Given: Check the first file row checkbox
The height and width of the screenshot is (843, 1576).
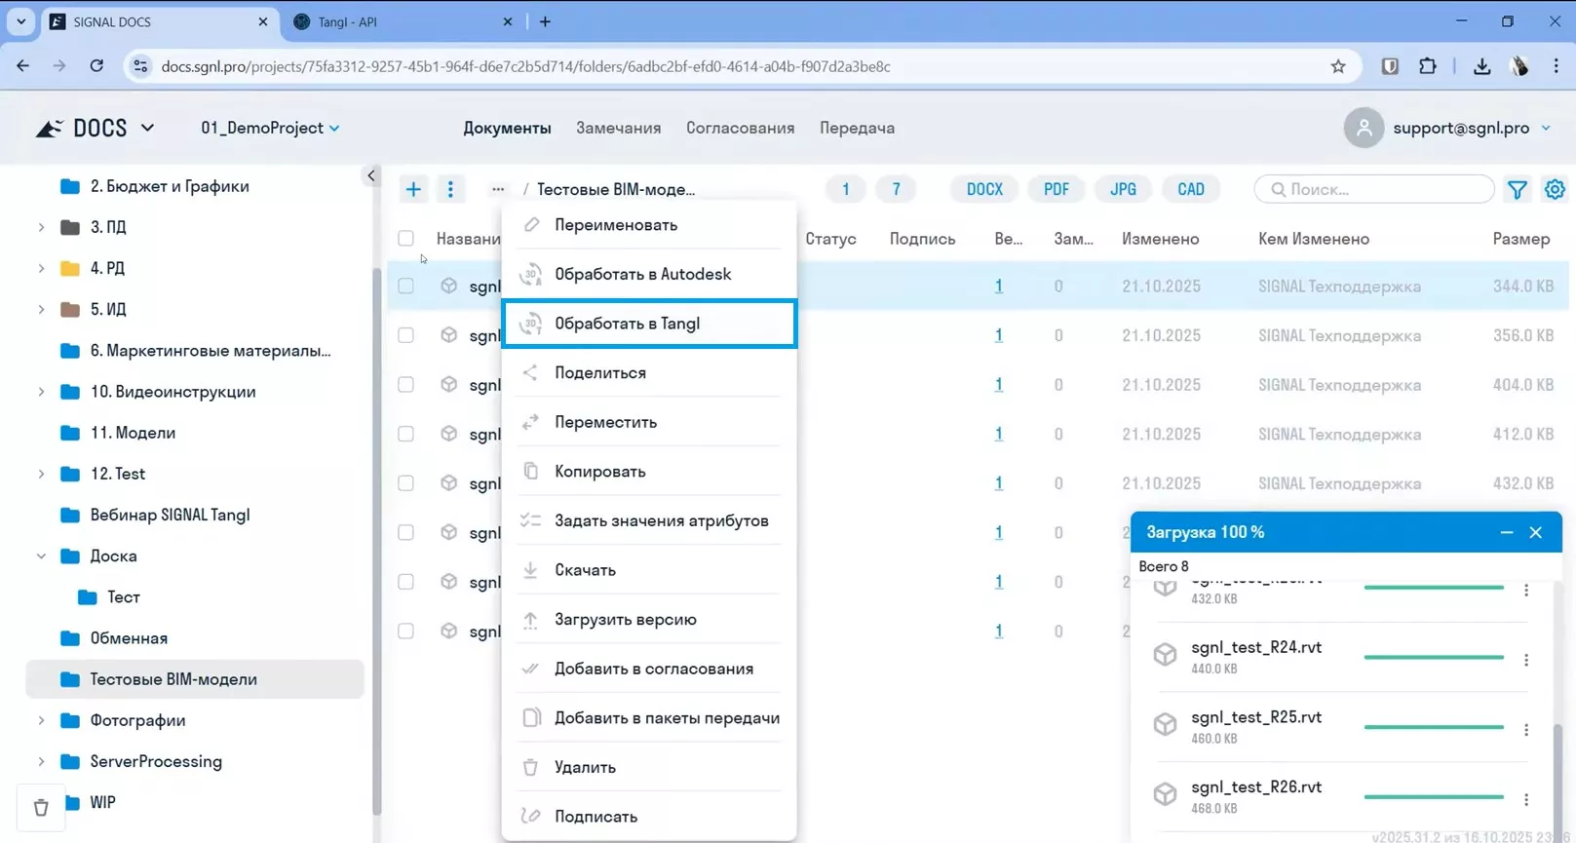Looking at the screenshot, I should pyautogui.click(x=406, y=287).
